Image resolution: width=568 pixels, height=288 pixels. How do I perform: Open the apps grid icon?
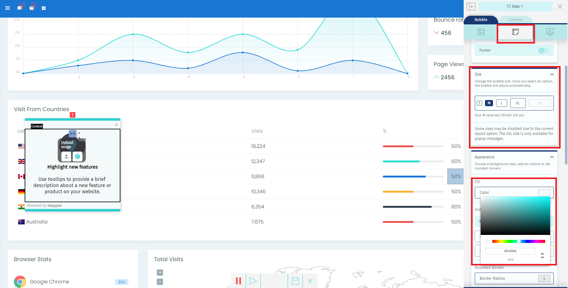[x=44, y=8]
